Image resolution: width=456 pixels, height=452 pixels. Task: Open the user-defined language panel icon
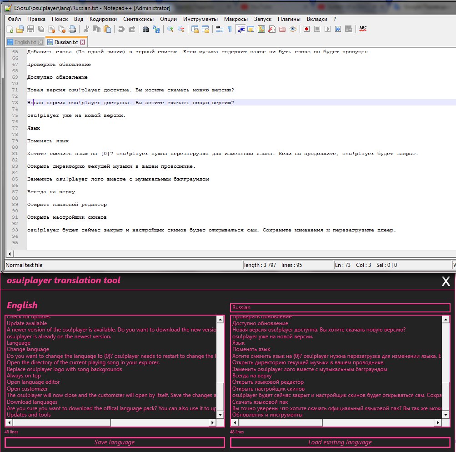[x=251, y=29]
